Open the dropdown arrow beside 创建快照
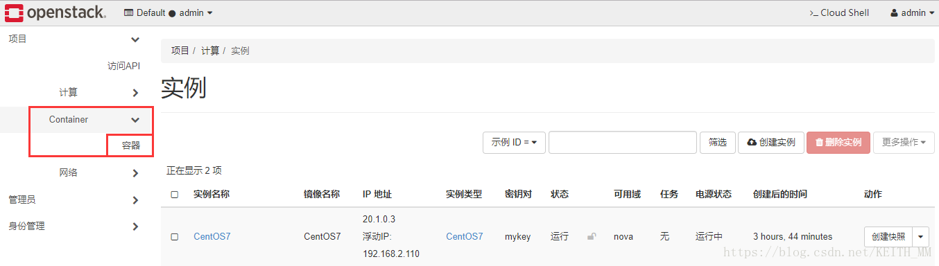The height and width of the screenshot is (266, 939). (x=921, y=236)
